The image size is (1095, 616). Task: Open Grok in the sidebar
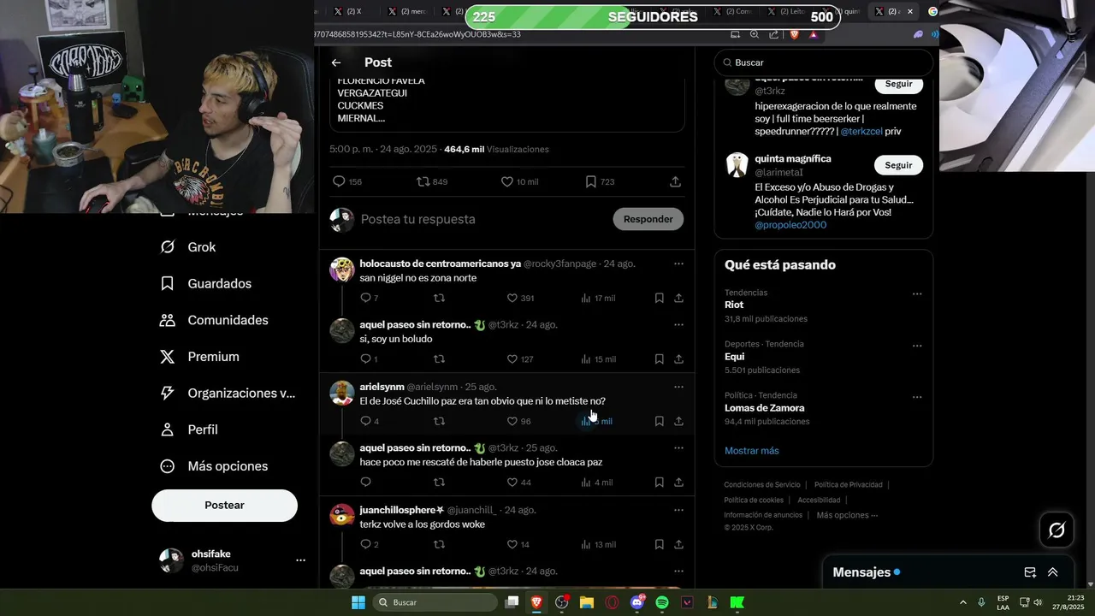click(188, 247)
